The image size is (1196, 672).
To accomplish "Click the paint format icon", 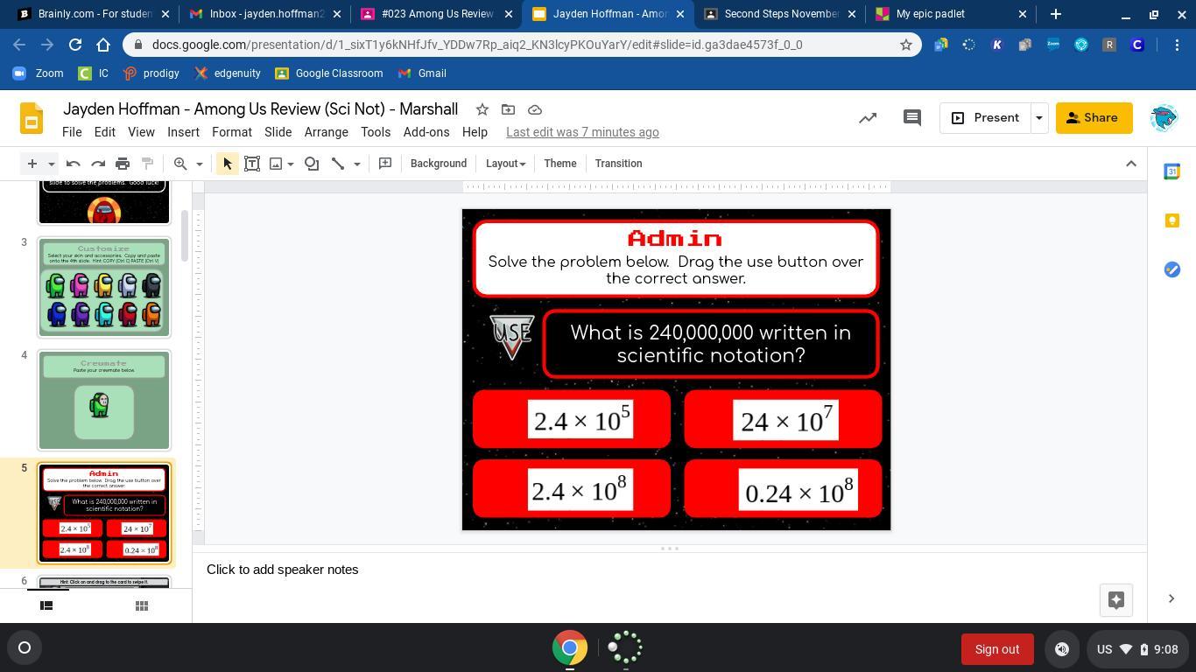I will tap(147, 164).
